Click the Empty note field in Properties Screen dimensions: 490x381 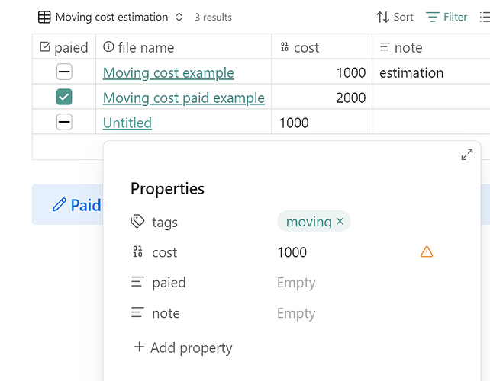click(296, 313)
